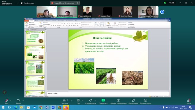Click the Найти find command in ribbon
195x110 pixels.
[131, 23]
